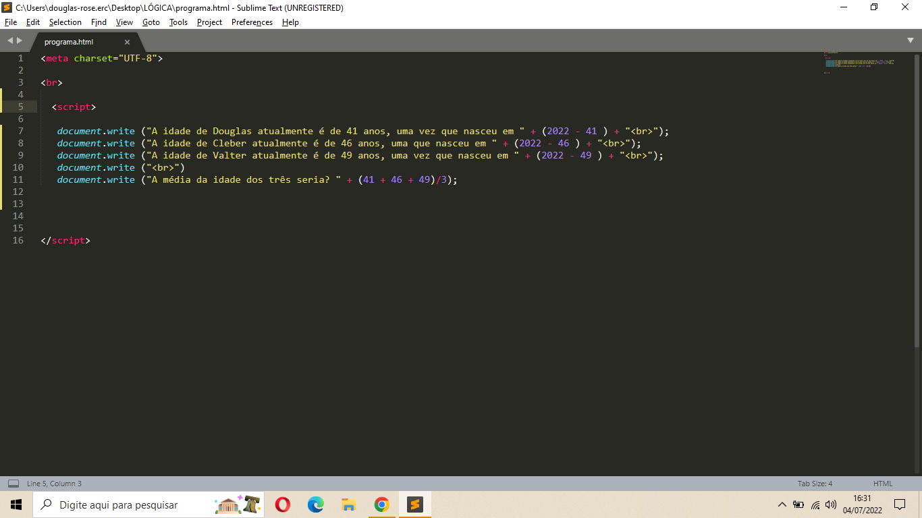Screen dimensions: 922x518
Task: Click Line 5, Column 3 status text
Action: click(54, 484)
